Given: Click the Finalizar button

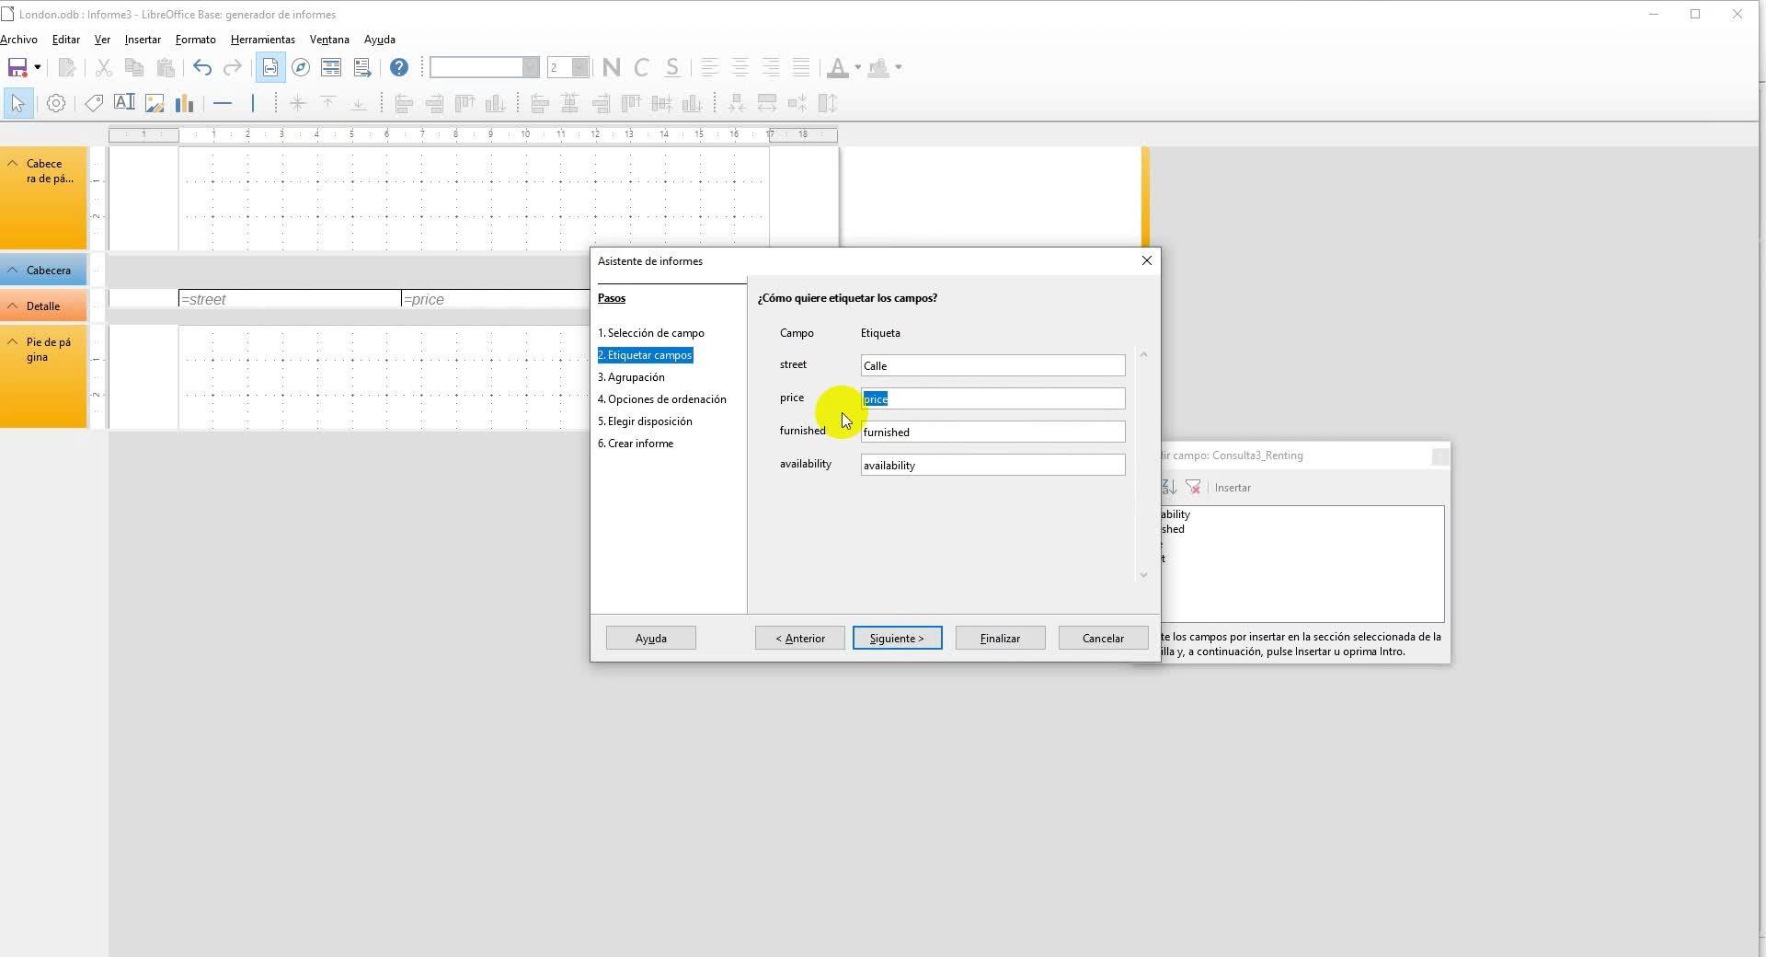Looking at the screenshot, I should tap(1000, 638).
